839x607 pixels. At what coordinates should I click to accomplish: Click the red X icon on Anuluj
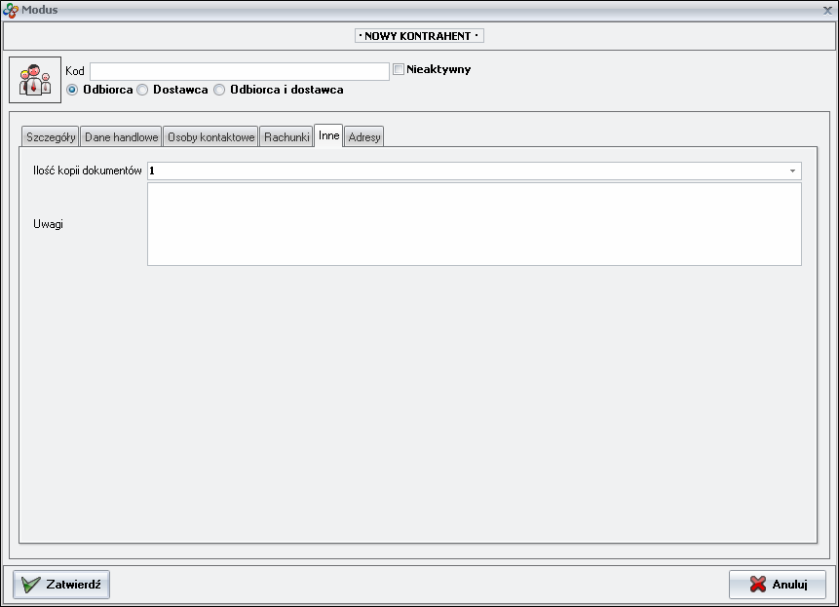click(758, 585)
